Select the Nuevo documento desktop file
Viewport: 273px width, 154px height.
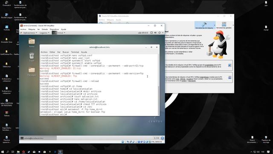tap(252, 139)
